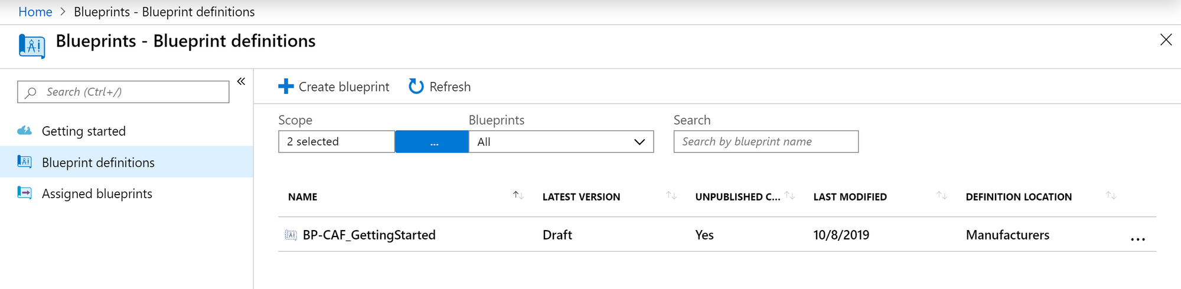Click the Assigned blueprints sidebar icon
Viewport: 1181px width, 289px height.
click(25, 193)
